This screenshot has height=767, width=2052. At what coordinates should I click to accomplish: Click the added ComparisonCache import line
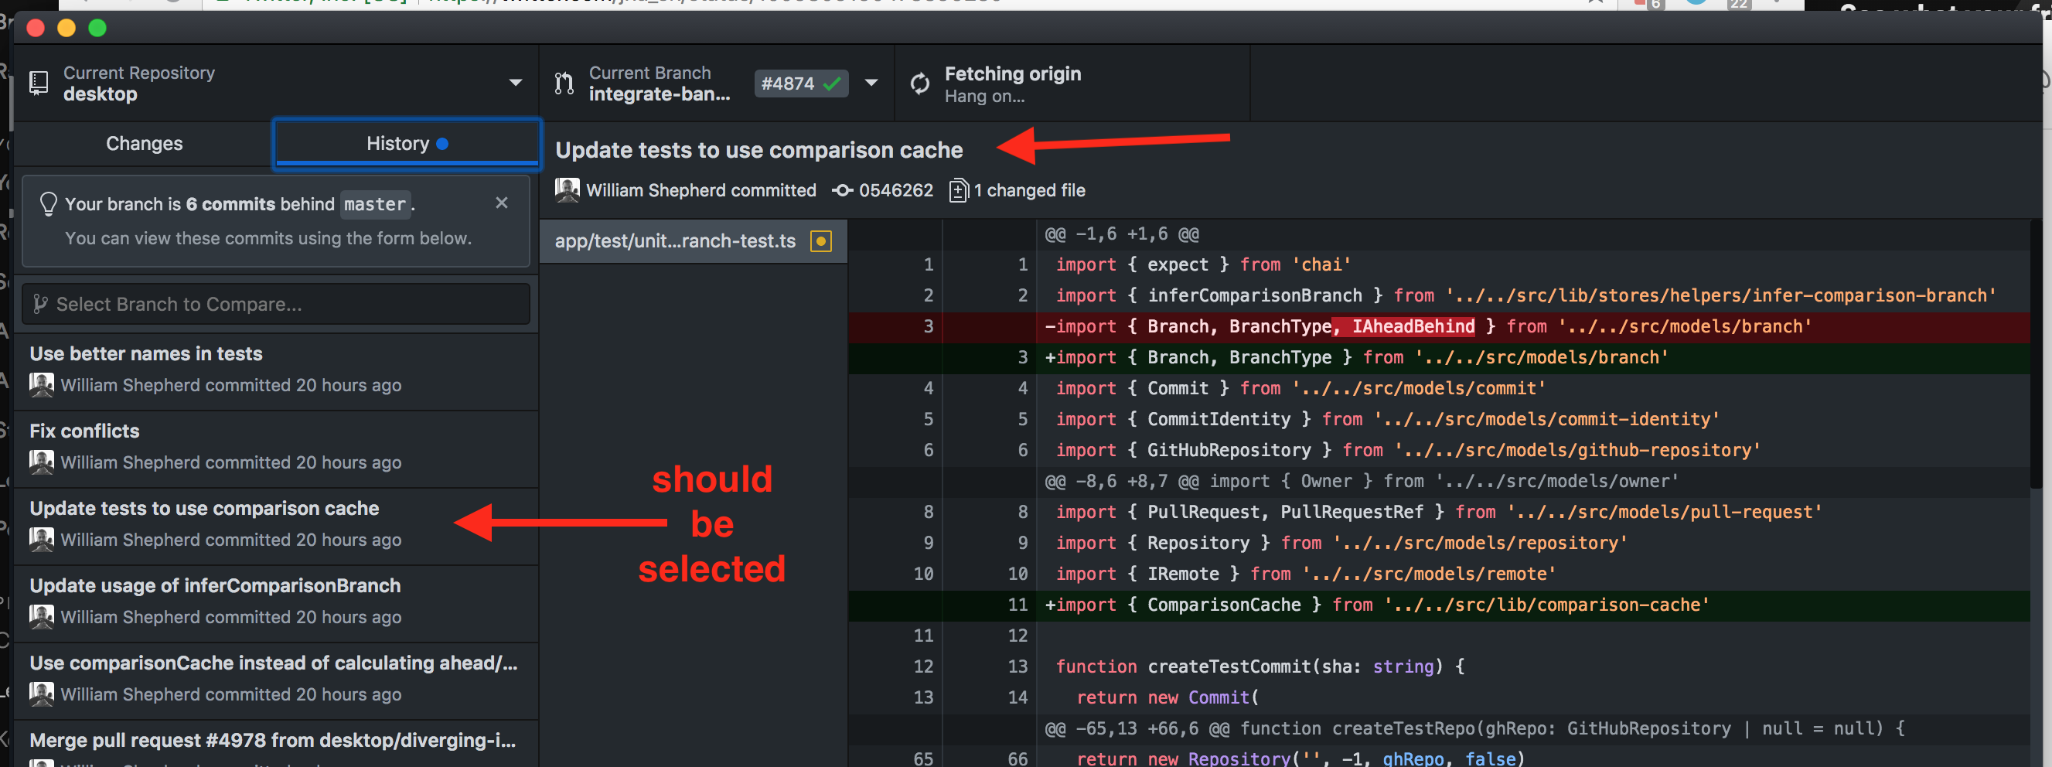pyautogui.click(x=1439, y=605)
